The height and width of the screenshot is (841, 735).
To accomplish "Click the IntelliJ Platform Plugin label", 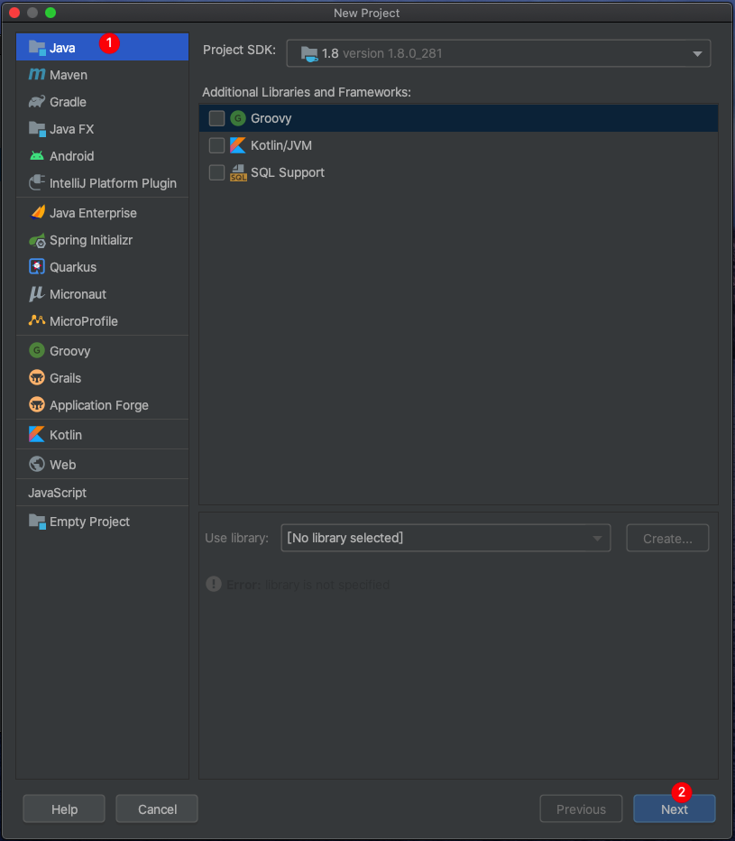I will click(113, 183).
